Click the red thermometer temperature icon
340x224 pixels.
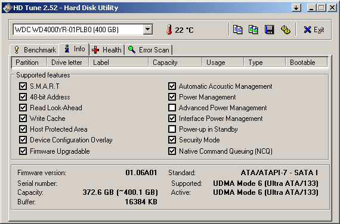coord(169,30)
